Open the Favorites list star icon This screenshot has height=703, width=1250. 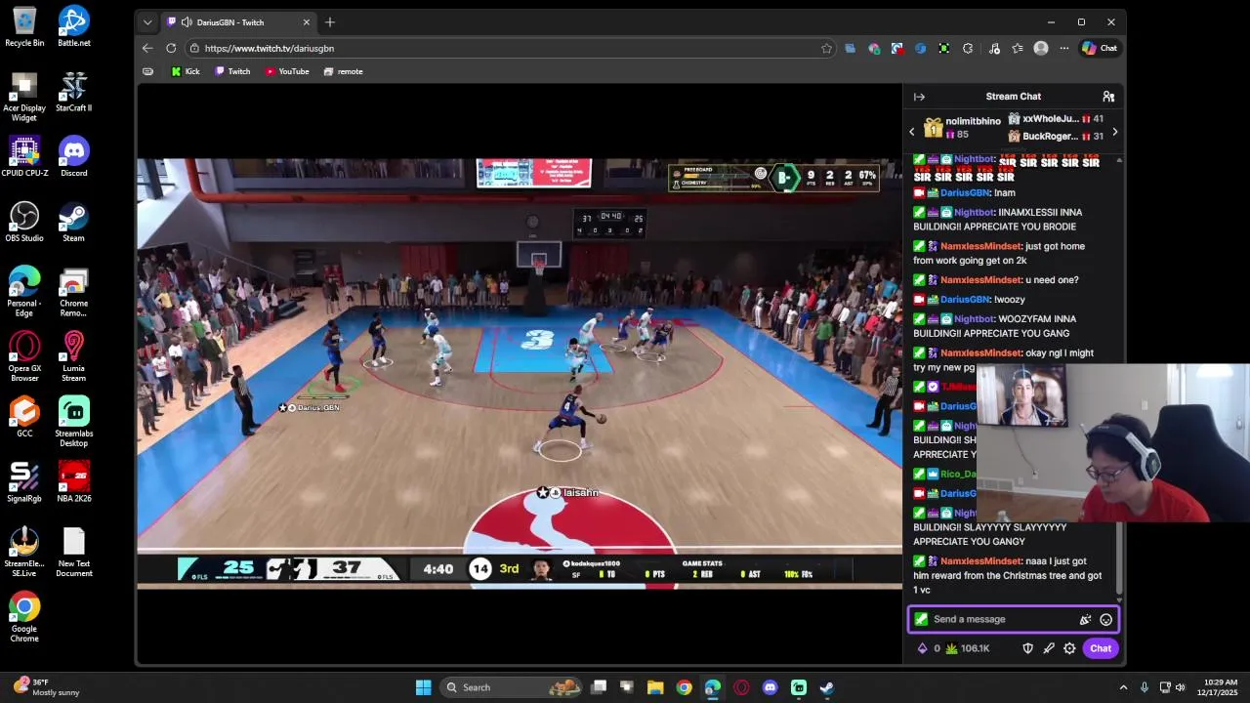click(1018, 48)
